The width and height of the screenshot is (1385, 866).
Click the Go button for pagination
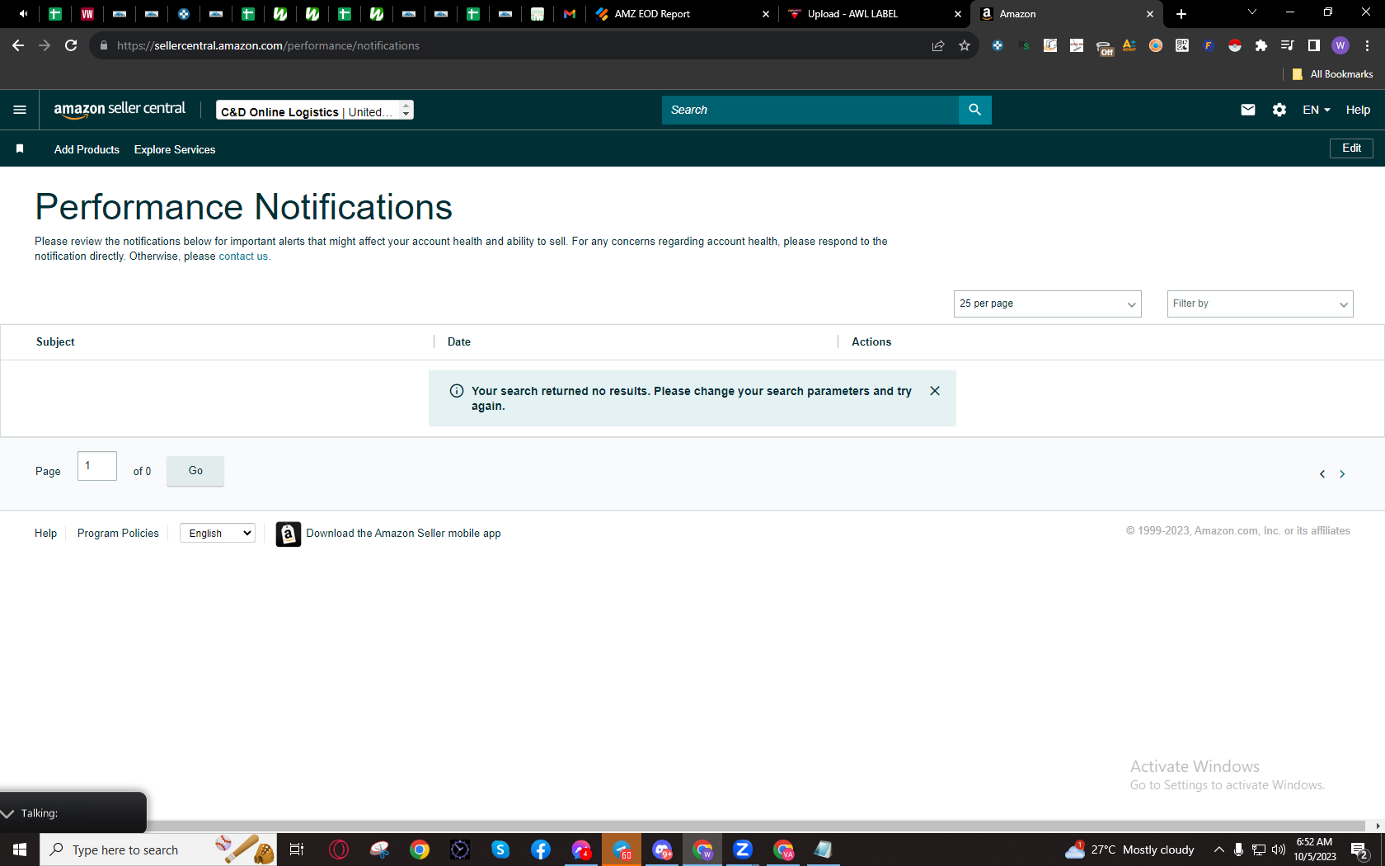point(195,471)
